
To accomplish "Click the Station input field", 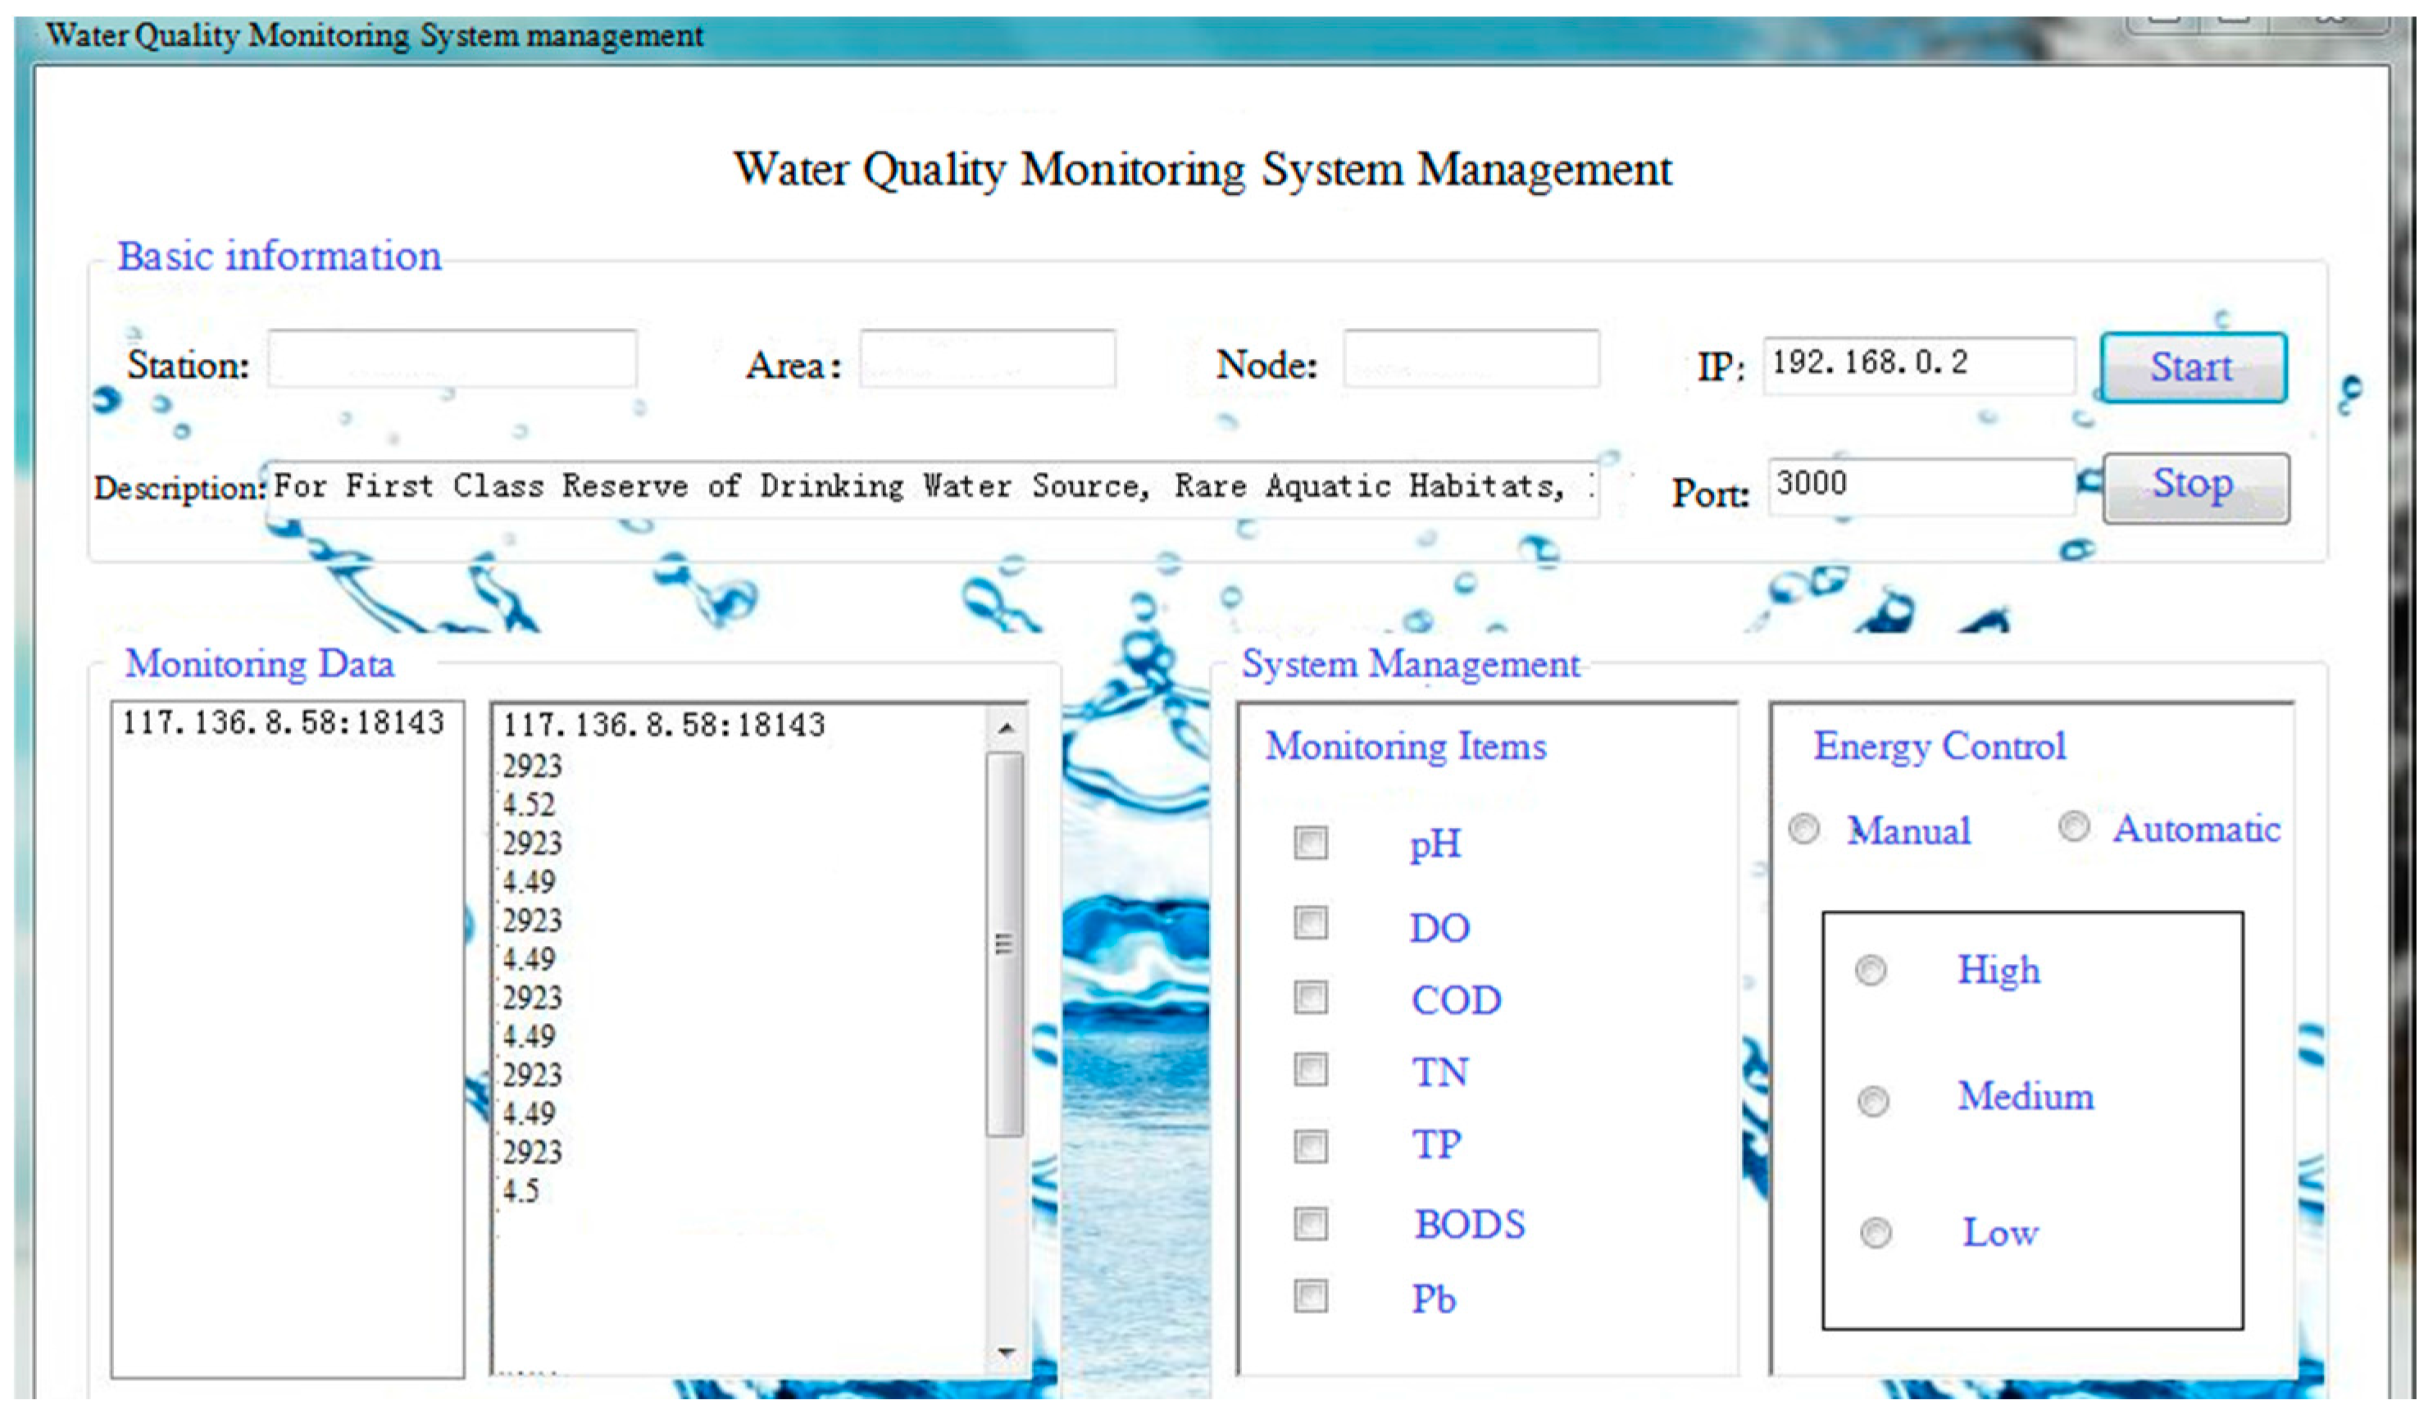I will pyautogui.click(x=452, y=359).
